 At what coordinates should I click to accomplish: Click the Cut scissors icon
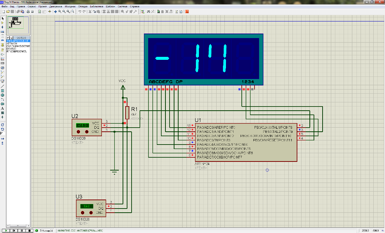(89, 12)
